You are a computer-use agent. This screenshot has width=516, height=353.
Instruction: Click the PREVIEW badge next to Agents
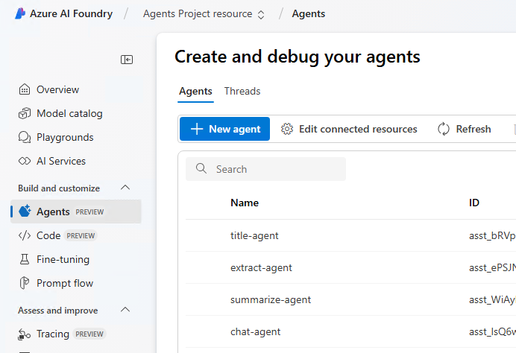[89, 212]
